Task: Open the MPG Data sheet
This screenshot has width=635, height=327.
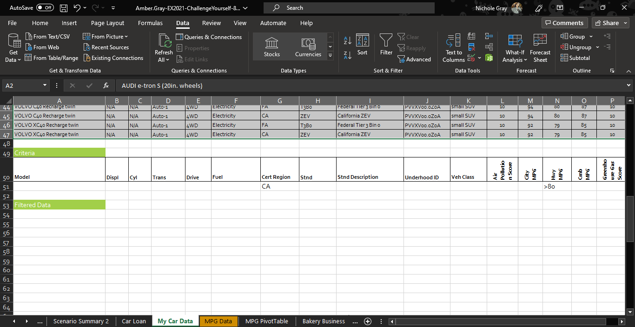Action: point(218,321)
